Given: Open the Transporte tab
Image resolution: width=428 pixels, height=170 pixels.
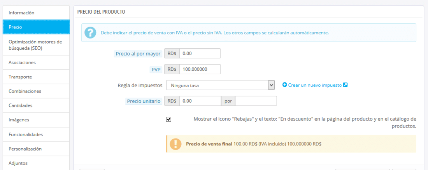Looking at the screenshot, I should pyautogui.click(x=36, y=77).
